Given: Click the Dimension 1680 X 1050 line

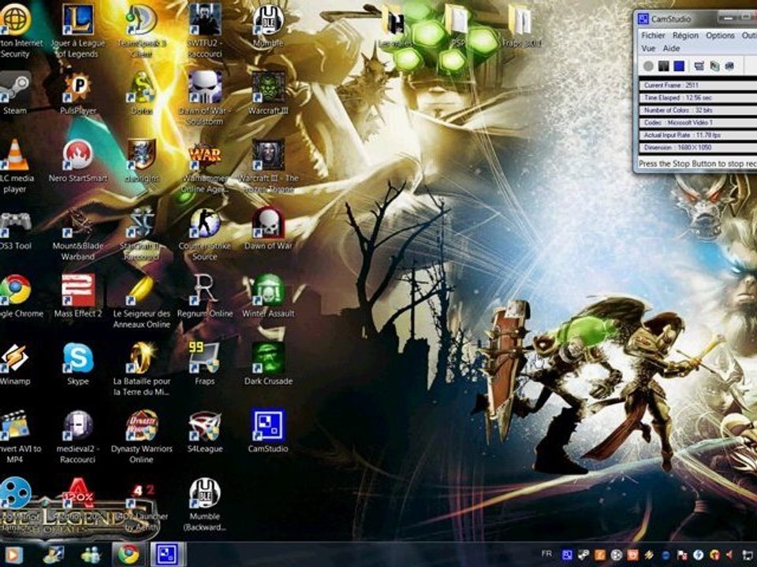Looking at the screenshot, I should 698,147.
